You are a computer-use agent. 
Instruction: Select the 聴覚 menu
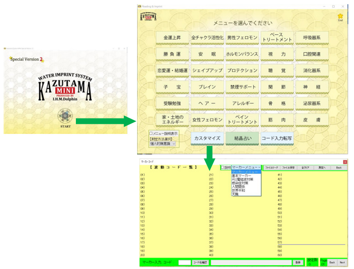click(277, 71)
